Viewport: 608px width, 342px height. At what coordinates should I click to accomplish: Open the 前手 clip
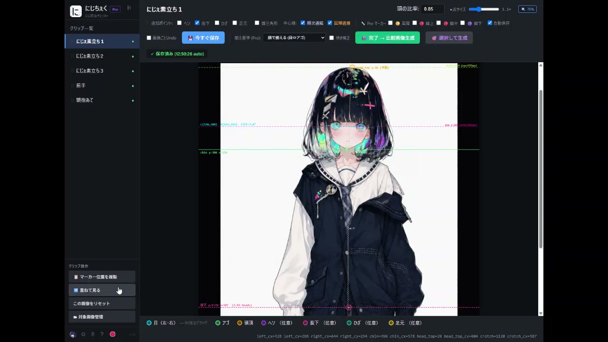[102, 85]
